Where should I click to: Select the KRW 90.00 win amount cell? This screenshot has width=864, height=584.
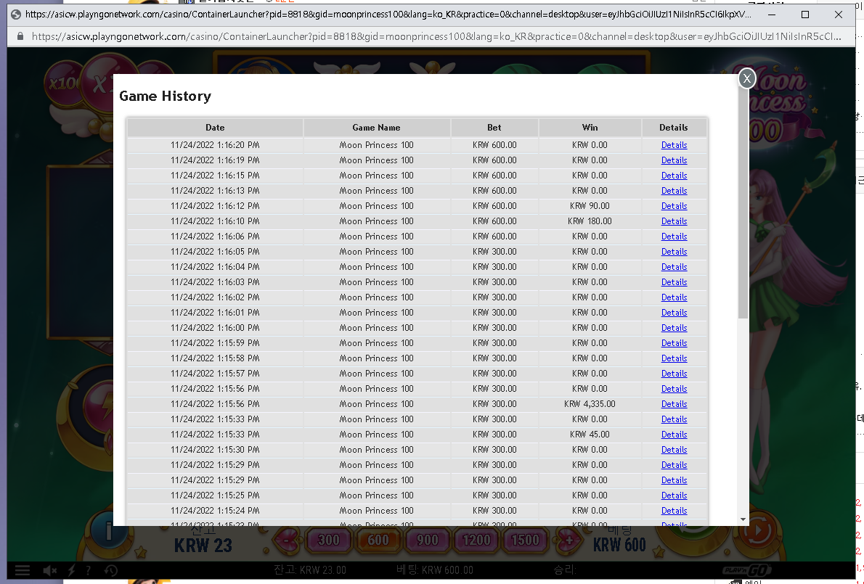click(590, 206)
